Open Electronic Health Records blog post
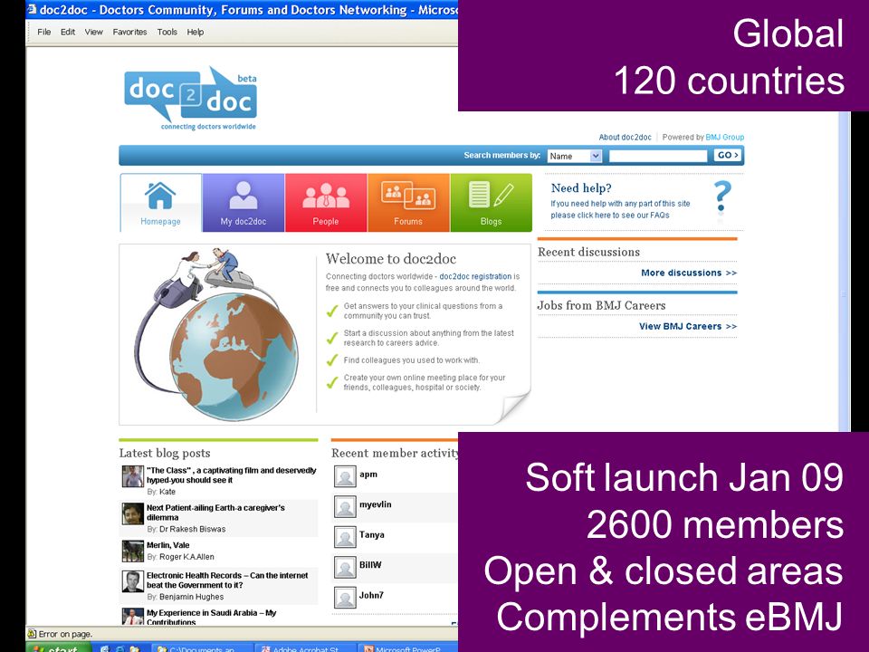This screenshot has height=652, width=869. click(227, 580)
